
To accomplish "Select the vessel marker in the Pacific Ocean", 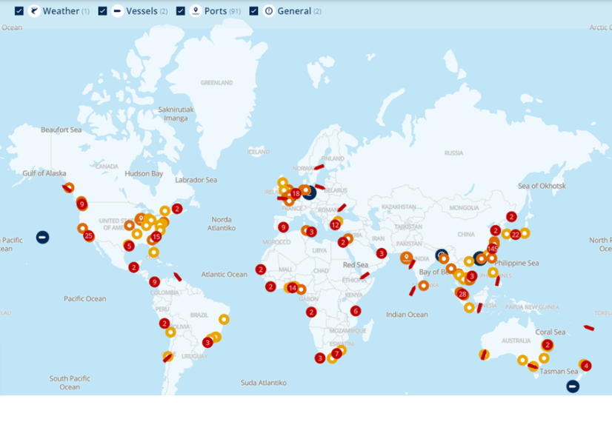I will 43,237.
